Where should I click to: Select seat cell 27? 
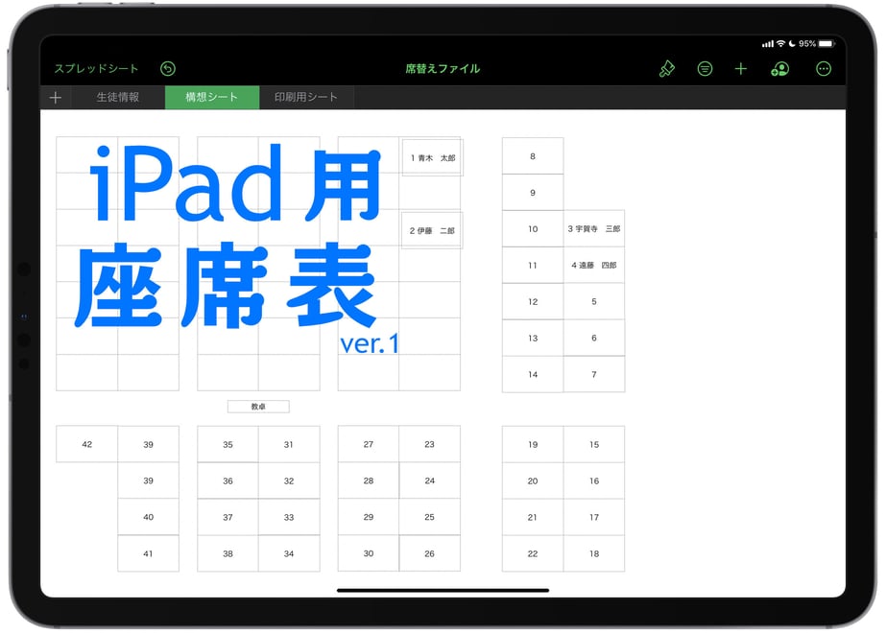[369, 444]
